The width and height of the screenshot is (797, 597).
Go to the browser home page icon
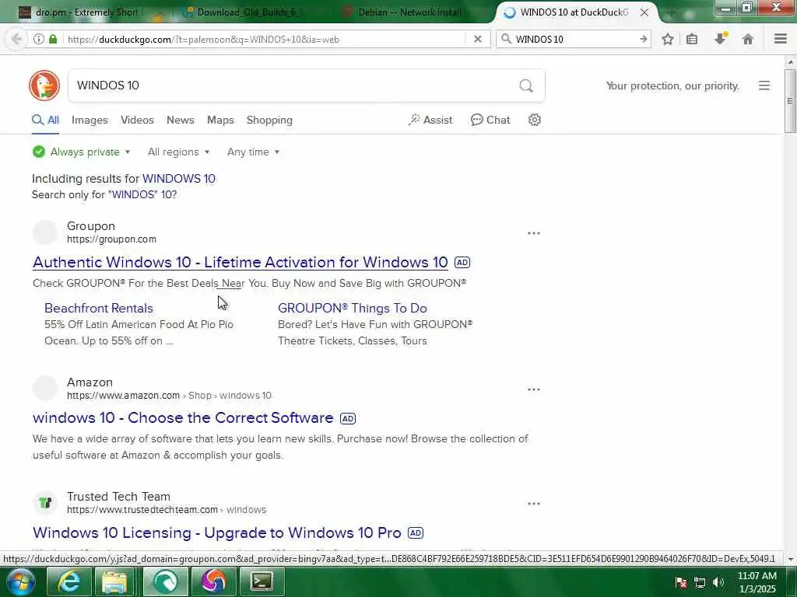[x=748, y=39]
